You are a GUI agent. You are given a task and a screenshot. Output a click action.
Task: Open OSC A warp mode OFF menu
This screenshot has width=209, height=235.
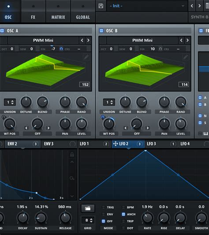(x=37, y=134)
